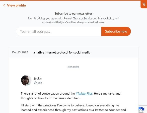Click the Revue R logo badge
Viewport: 147px width, 113px height.
144,4
